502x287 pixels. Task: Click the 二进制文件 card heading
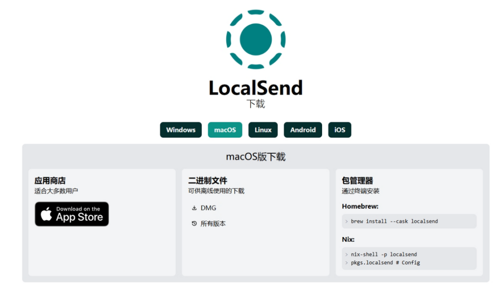point(207,180)
